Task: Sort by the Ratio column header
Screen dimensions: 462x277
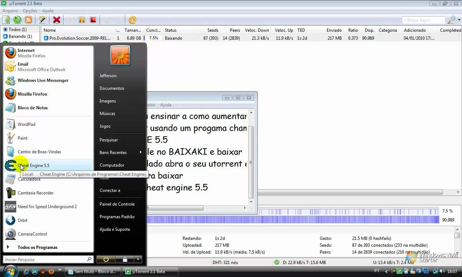Action: 353,30
